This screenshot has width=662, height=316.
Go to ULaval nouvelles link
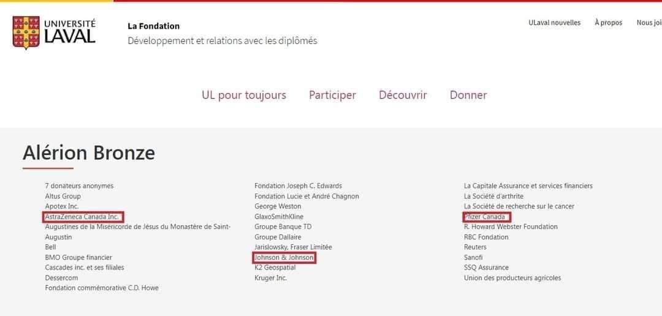554,23
